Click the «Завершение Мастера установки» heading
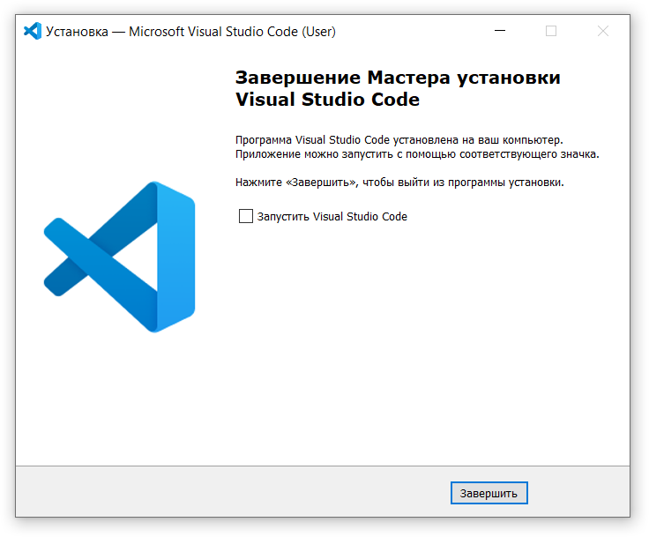Viewport: 649px width, 537px height. tap(398, 78)
